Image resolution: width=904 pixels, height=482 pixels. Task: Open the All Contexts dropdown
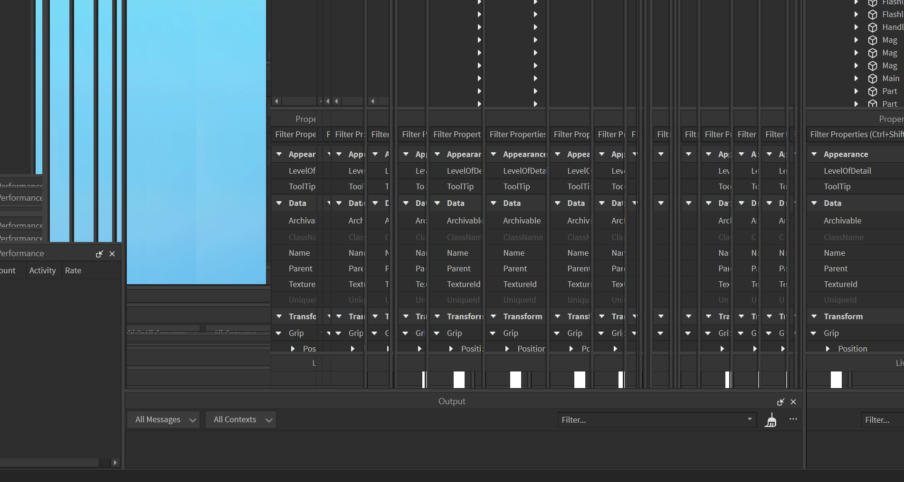tap(240, 420)
